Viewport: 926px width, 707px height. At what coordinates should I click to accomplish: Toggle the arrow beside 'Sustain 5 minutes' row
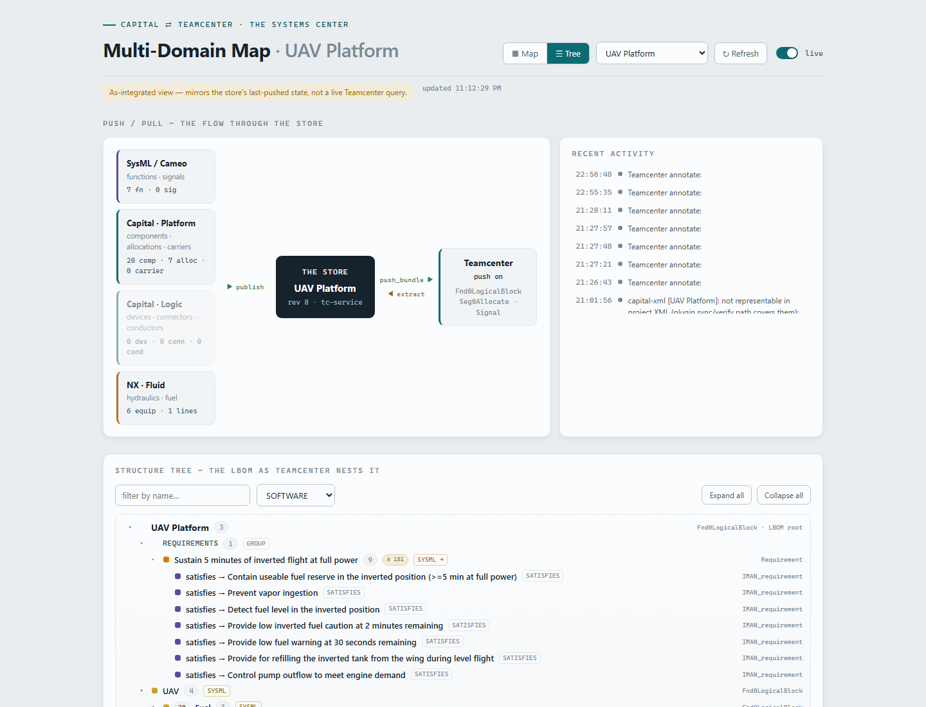pos(153,560)
